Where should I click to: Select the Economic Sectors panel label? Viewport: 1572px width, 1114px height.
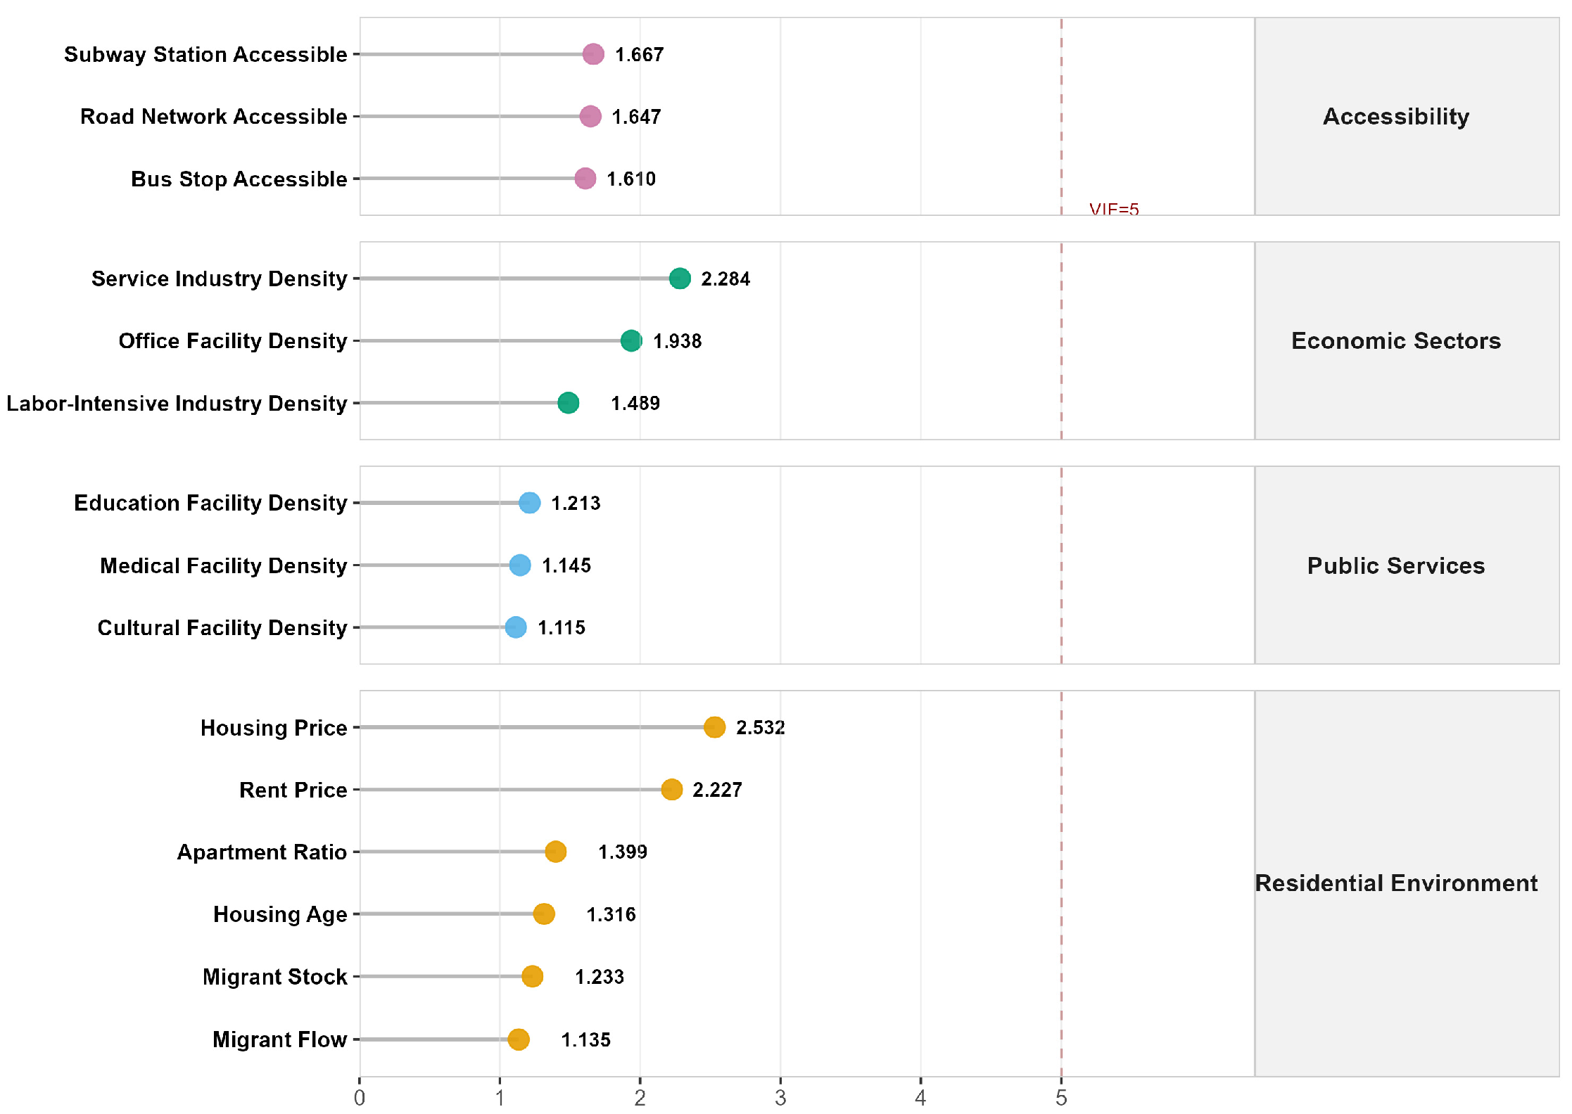click(1396, 340)
